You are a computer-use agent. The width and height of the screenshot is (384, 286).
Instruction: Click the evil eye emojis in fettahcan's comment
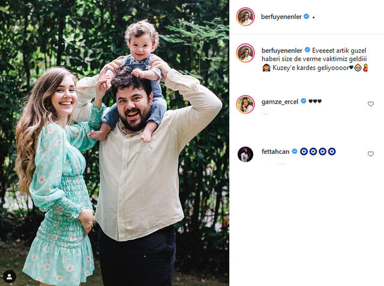click(318, 151)
